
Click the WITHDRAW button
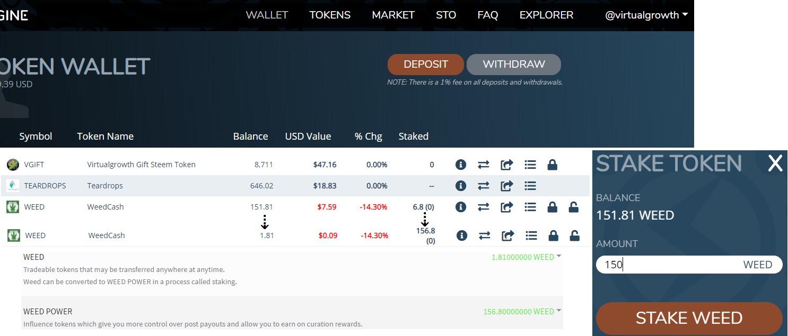click(514, 64)
